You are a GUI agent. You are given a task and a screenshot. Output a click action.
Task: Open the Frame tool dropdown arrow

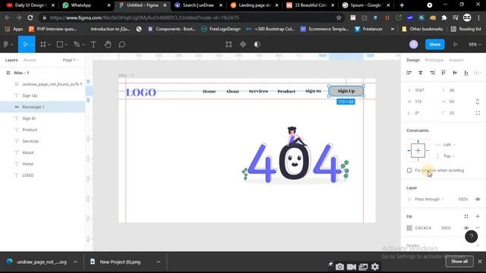click(x=49, y=45)
